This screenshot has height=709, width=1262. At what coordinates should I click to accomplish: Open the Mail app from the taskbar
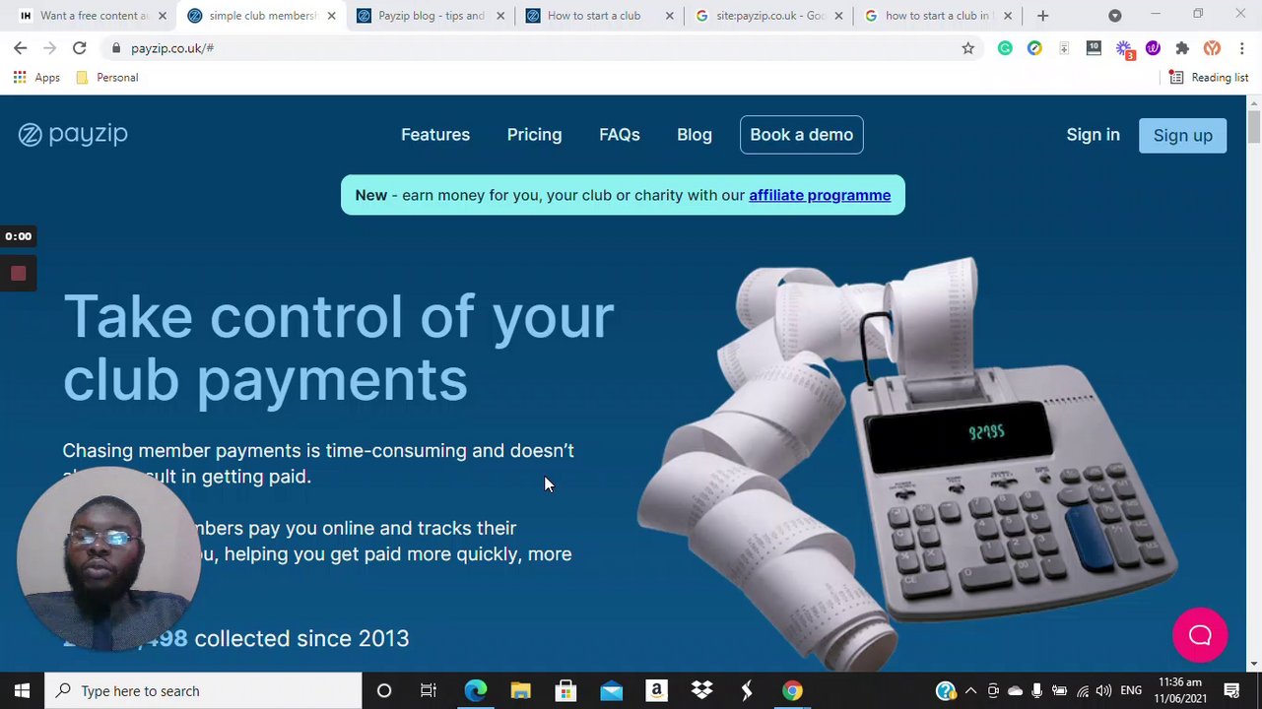click(612, 690)
